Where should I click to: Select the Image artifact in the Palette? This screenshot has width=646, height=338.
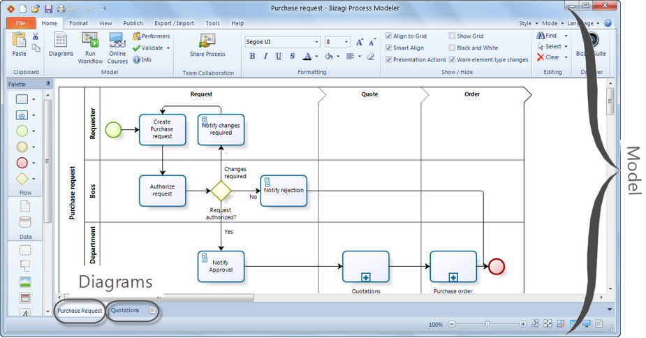click(x=25, y=282)
